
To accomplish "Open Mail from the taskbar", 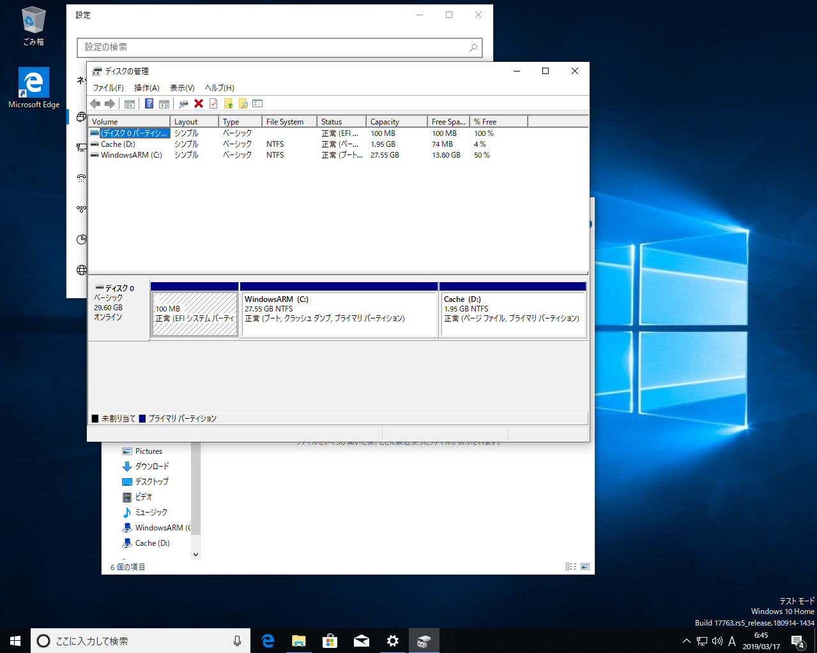I will tap(361, 641).
